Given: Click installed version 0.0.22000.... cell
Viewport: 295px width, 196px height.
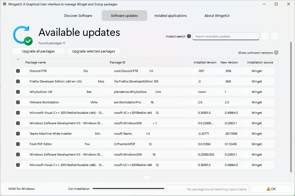Looking at the screenshot, I should coord(206,123).
